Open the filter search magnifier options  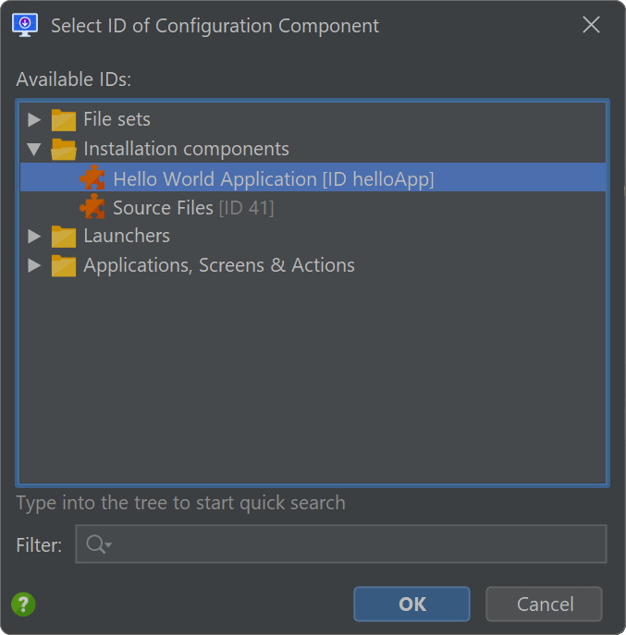click(98, 543)
